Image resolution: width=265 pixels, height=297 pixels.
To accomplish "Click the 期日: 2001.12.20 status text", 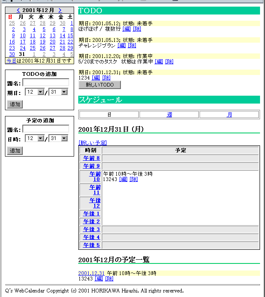I will (116, 56).
